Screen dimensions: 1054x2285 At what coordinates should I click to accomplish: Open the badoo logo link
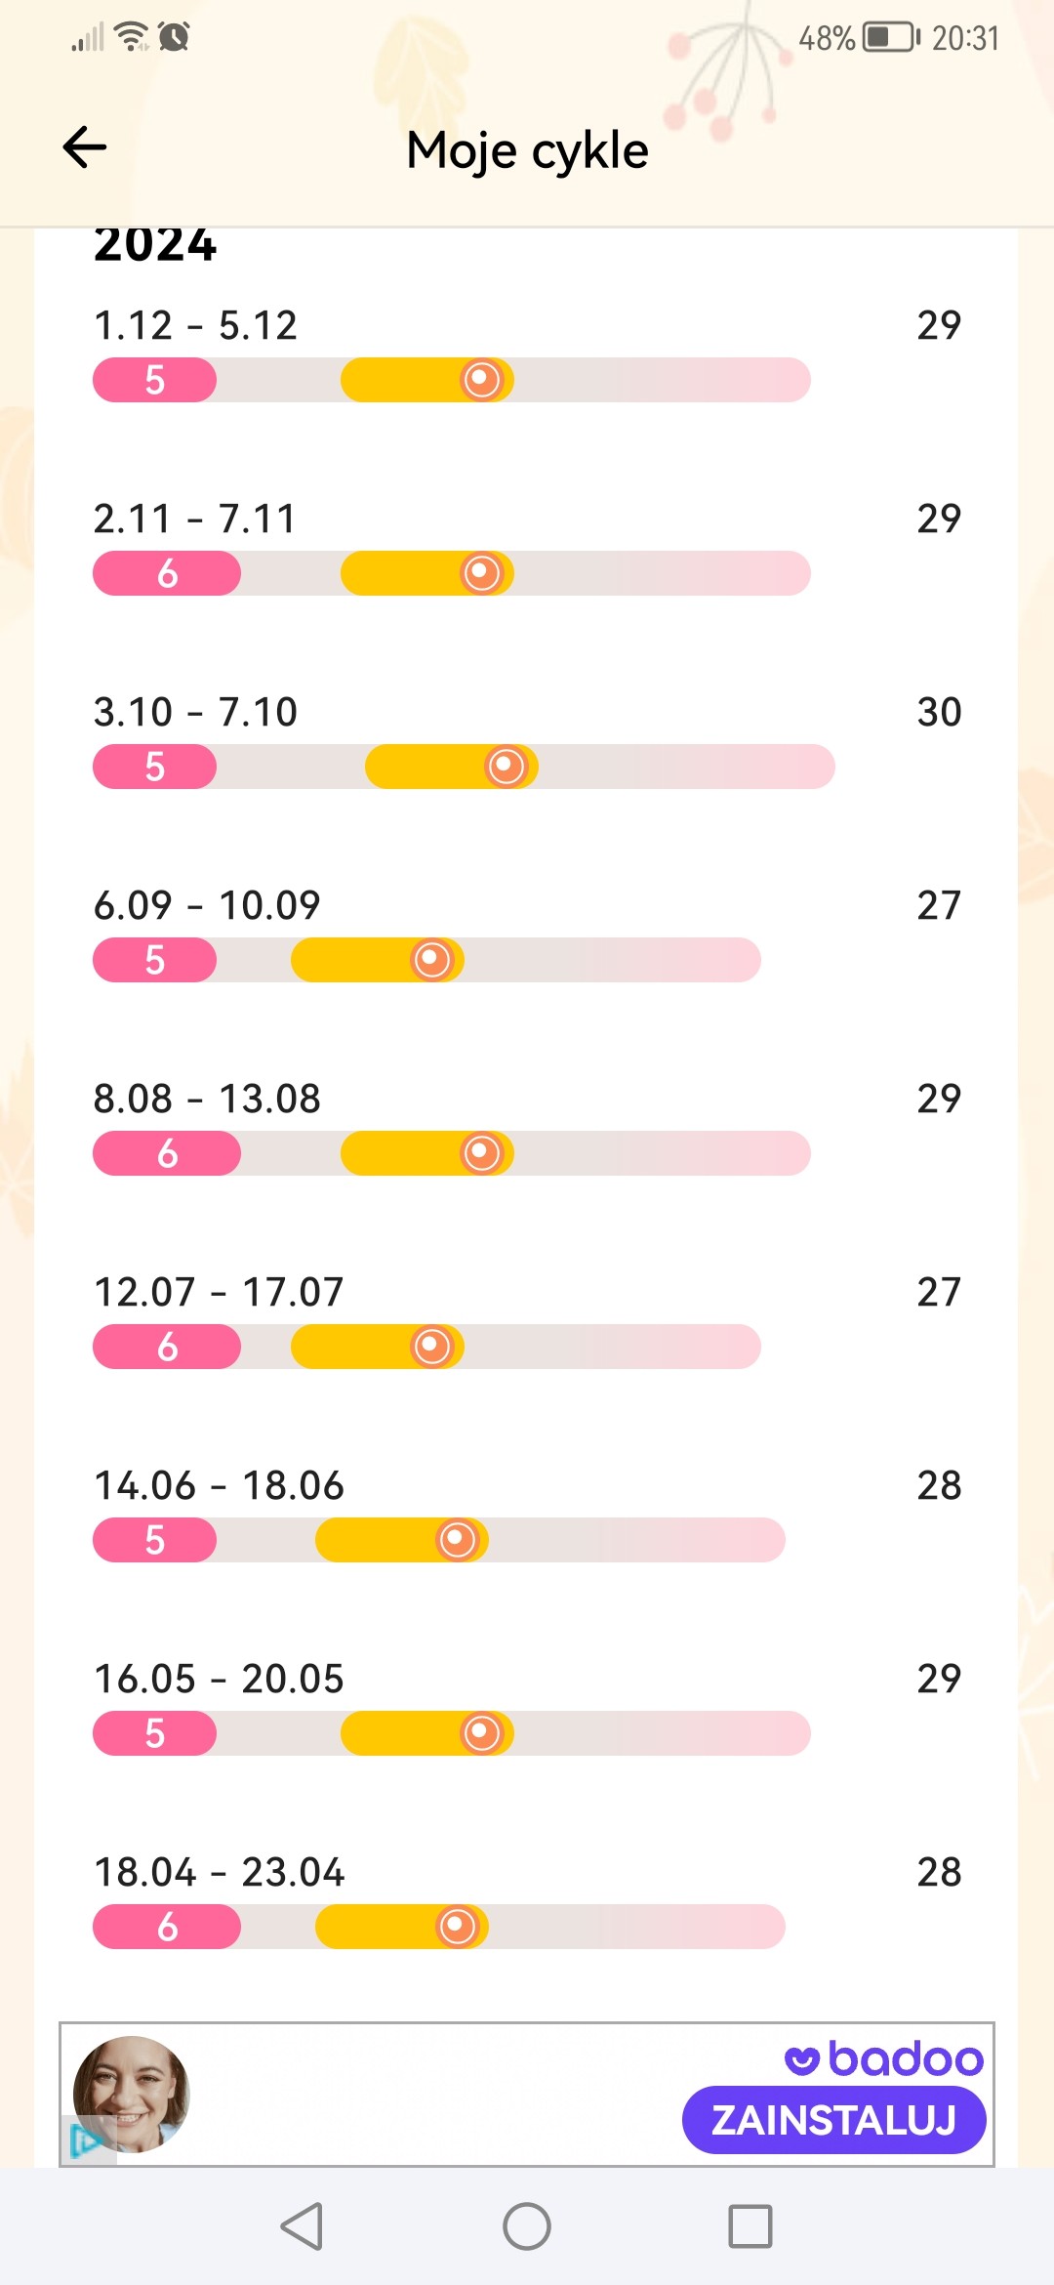(884, 2058)
